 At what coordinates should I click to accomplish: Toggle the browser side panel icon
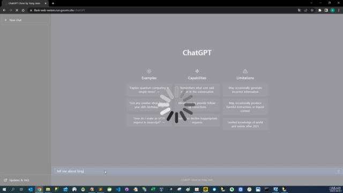(x=326, y=10)
